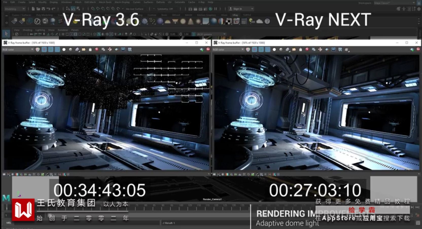
Task: Open the RGB color channel dropdown in right frame buffer
Action: click(x=228, y=49)
